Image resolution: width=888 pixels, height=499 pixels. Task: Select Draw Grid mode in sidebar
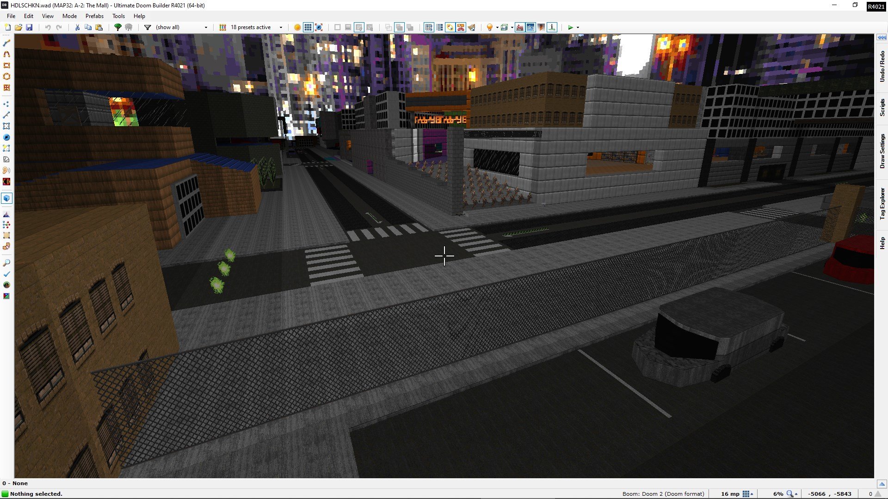coord(6,87)
